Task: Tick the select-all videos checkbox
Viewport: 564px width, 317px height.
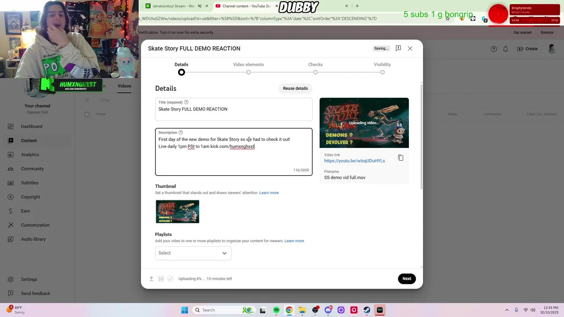Action: [x=87, y=114]
